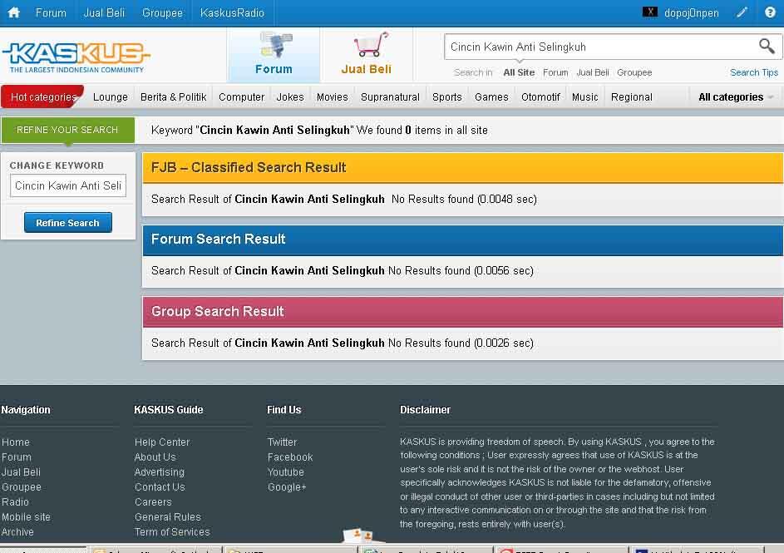The image size is (784, 553).
Task: Open Home link in footer Navigation
Action: [16, 442]
